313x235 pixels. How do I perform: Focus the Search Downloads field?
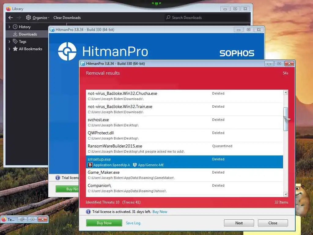(x=208, y=17)
